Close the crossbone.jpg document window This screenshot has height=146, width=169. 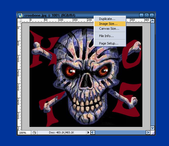pyautogui.click(x=152, y=15)
